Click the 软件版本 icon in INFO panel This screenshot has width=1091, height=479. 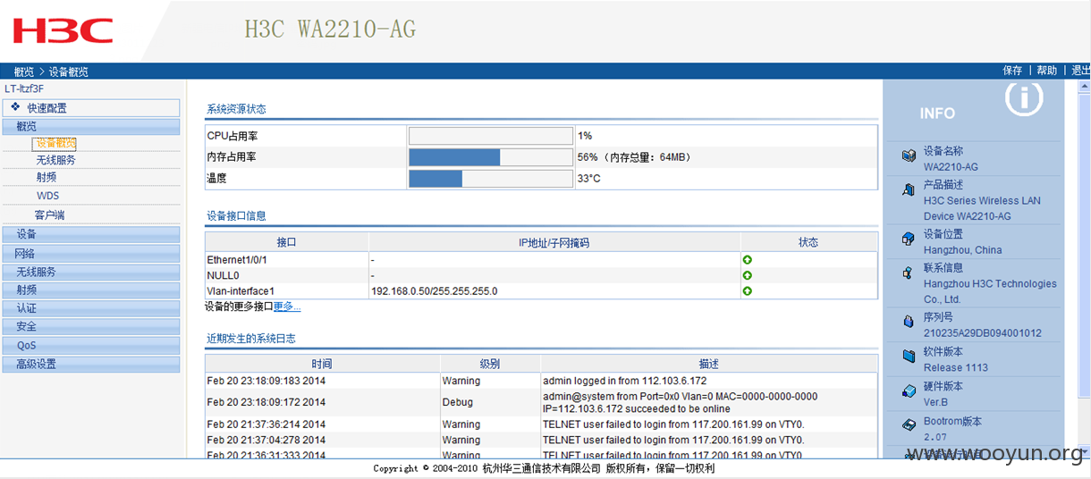click(909, 356)
